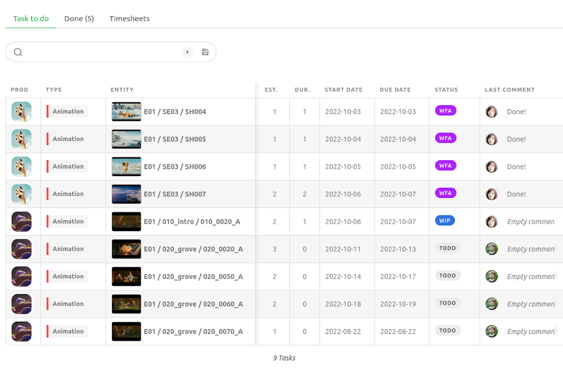Image resolution: width=563 pixels, height=370 pixels.
Task: Click the magnifier search icon
Action: click(18, 52)
